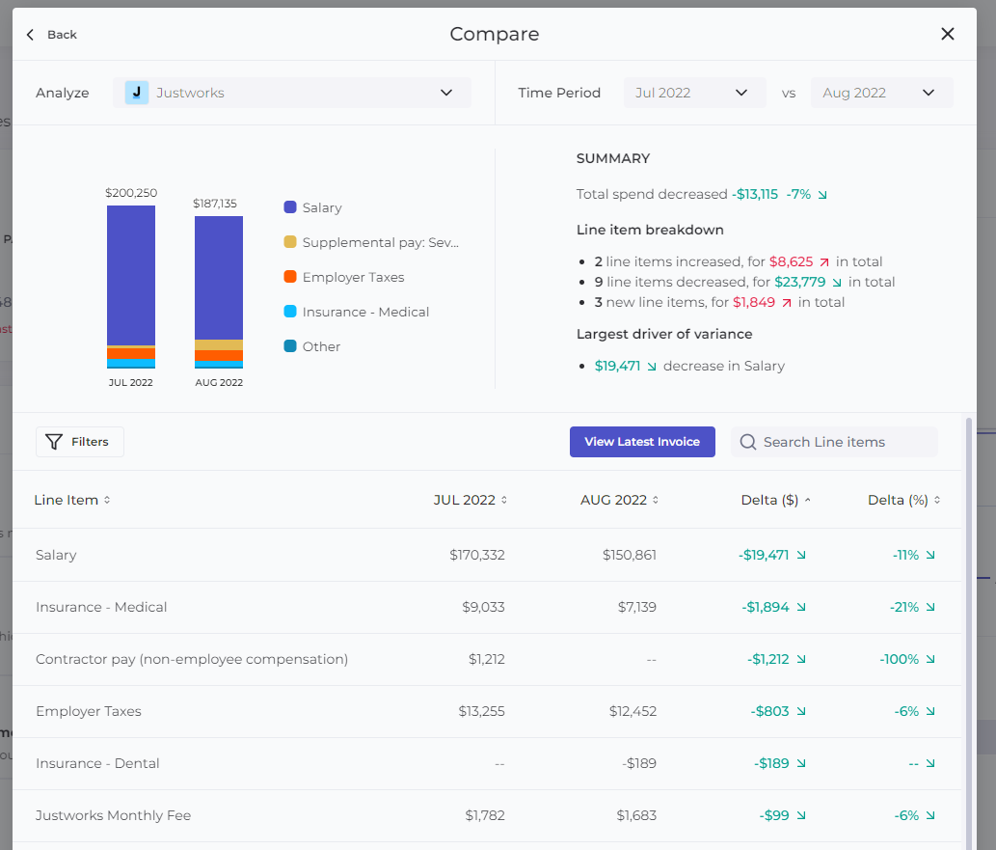Close the Compare dialog with X
996x850 pixels.
[947, 34]
